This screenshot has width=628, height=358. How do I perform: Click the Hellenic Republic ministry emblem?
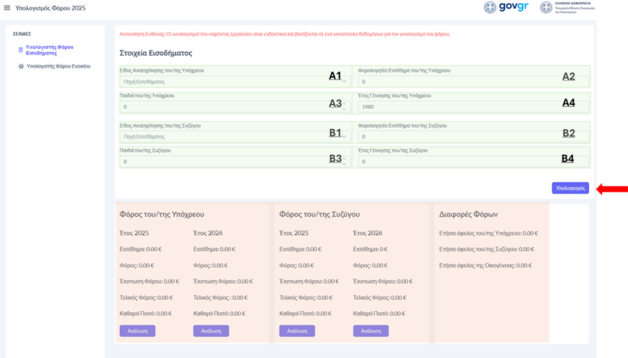pyautogui.click(x=546, y=8)
